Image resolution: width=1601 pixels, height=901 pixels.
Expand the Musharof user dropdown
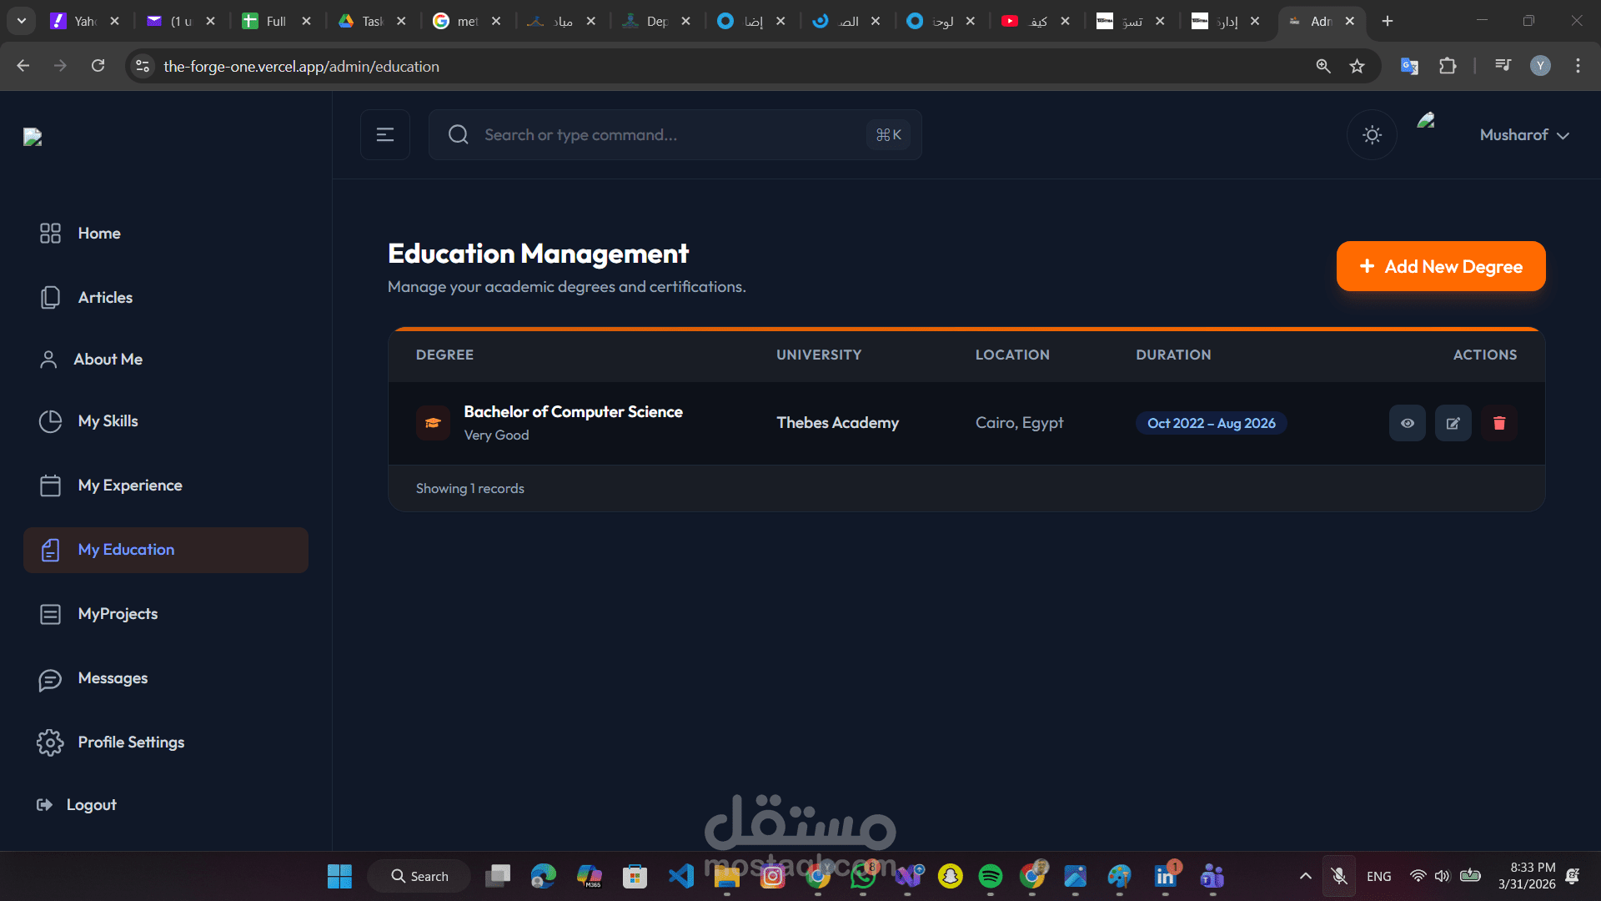click(x=1524, y=135)
